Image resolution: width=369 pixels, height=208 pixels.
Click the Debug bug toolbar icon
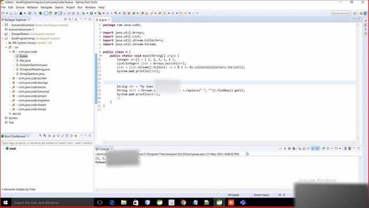[x=83, y=13]
